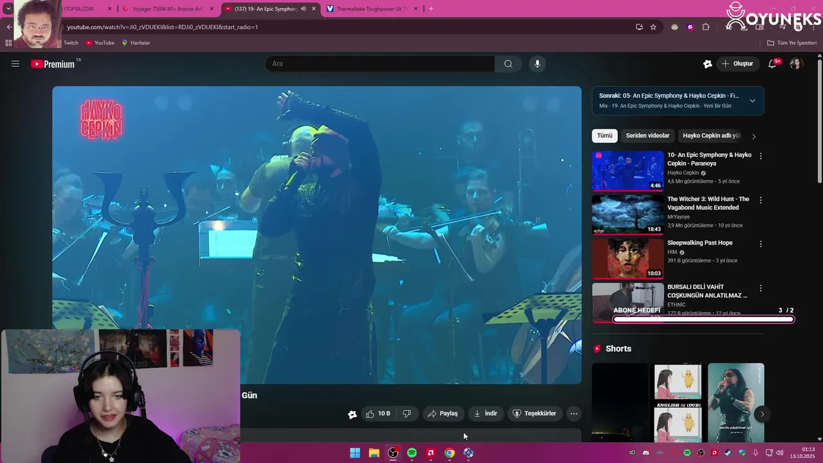Viewport: 823px width, 463px height.
Task: Open the browser apps grid icon
Action: [8, 43]
